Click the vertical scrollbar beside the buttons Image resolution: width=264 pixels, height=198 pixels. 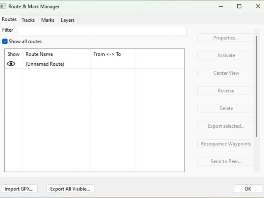[x=256, y=86]
